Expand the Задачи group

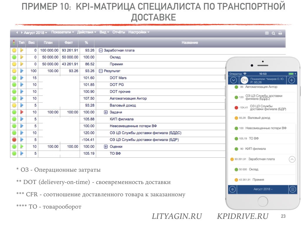106,112
